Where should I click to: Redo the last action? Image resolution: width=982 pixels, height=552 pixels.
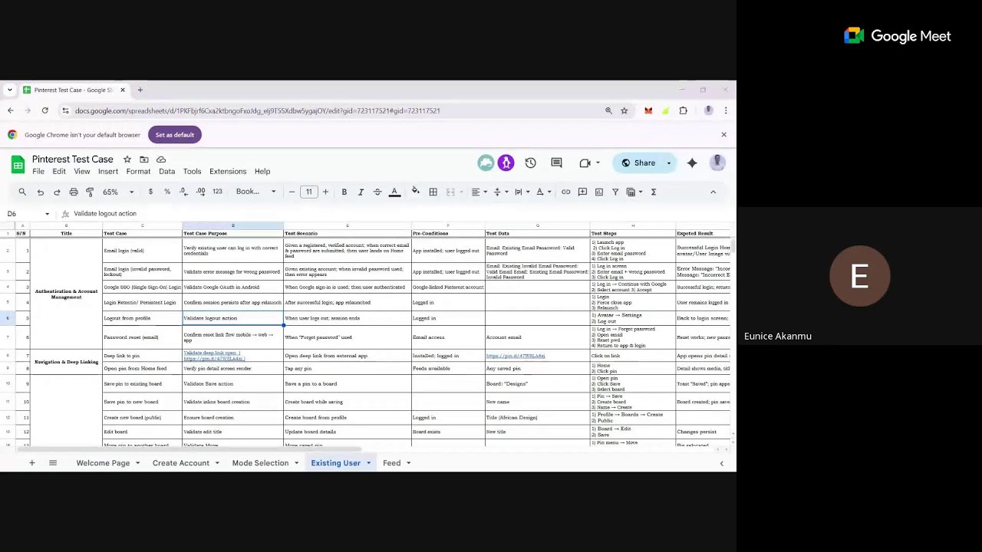tap(57, 192)
